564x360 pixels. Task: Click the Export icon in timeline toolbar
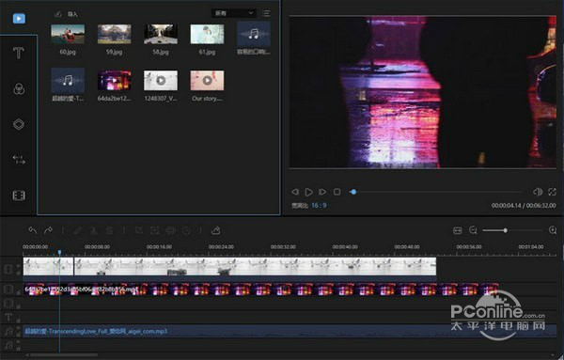click(216, 230)
